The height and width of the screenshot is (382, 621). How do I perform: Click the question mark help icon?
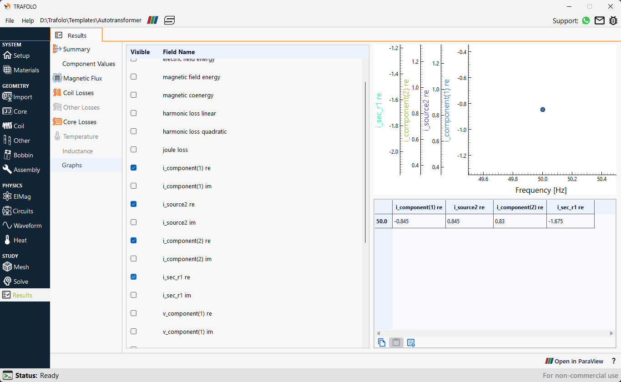pyautogui.click(x=614, y=361)
